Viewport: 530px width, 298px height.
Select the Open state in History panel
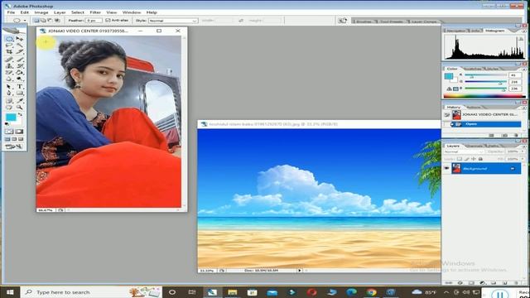485,124
